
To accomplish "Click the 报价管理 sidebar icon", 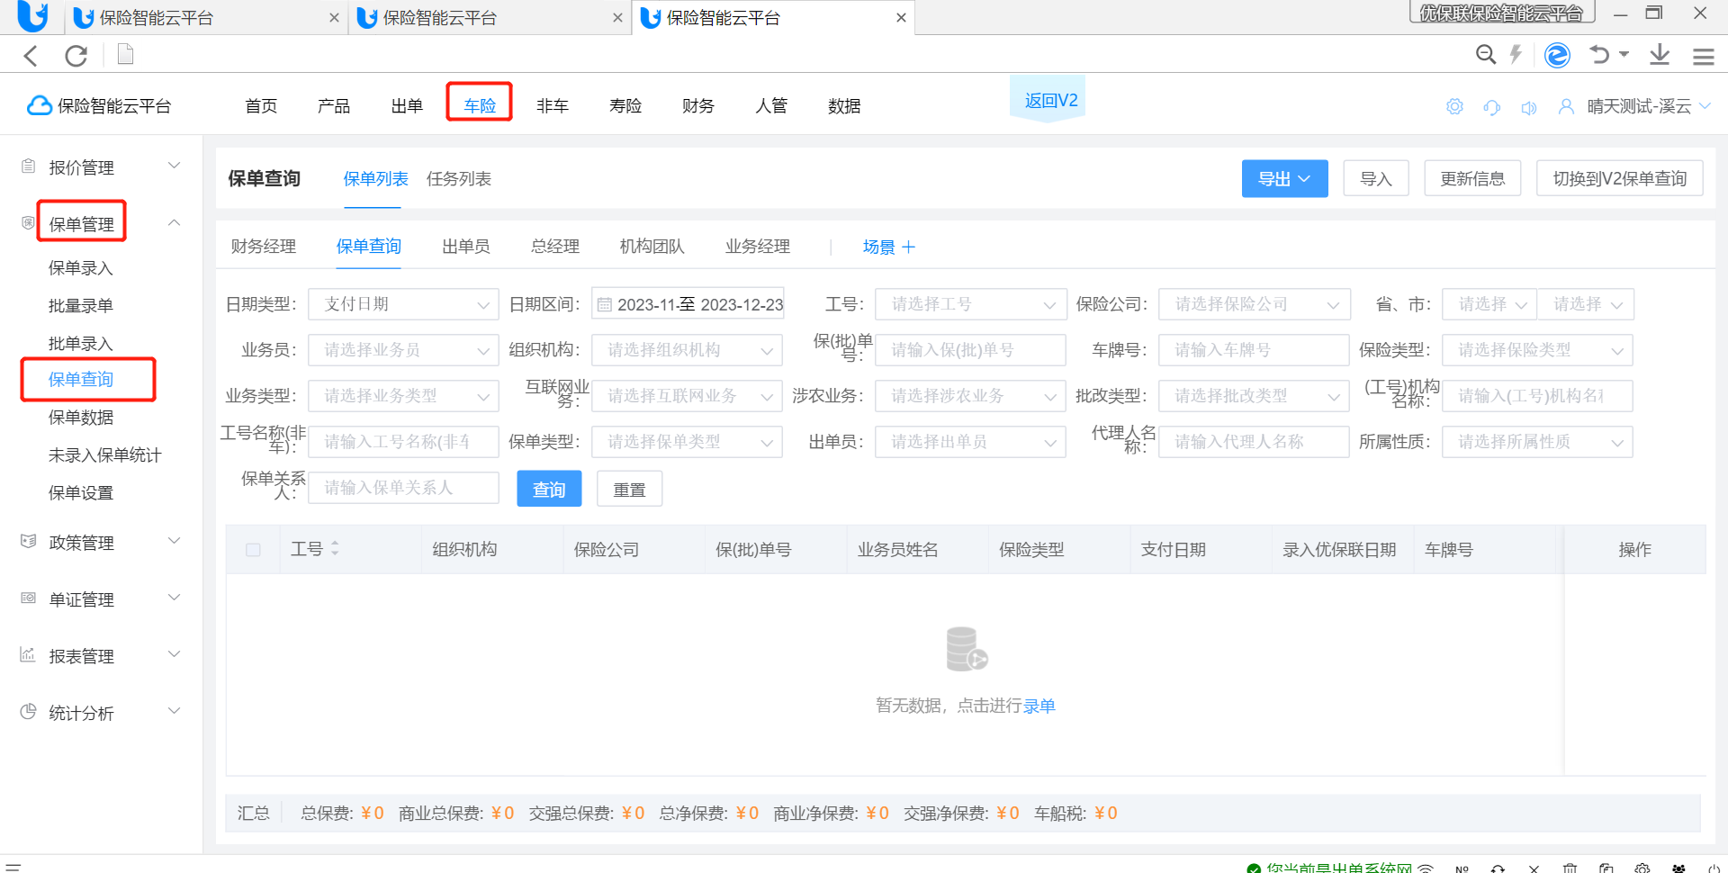I will pyautogui.click(x=29, y=166).
